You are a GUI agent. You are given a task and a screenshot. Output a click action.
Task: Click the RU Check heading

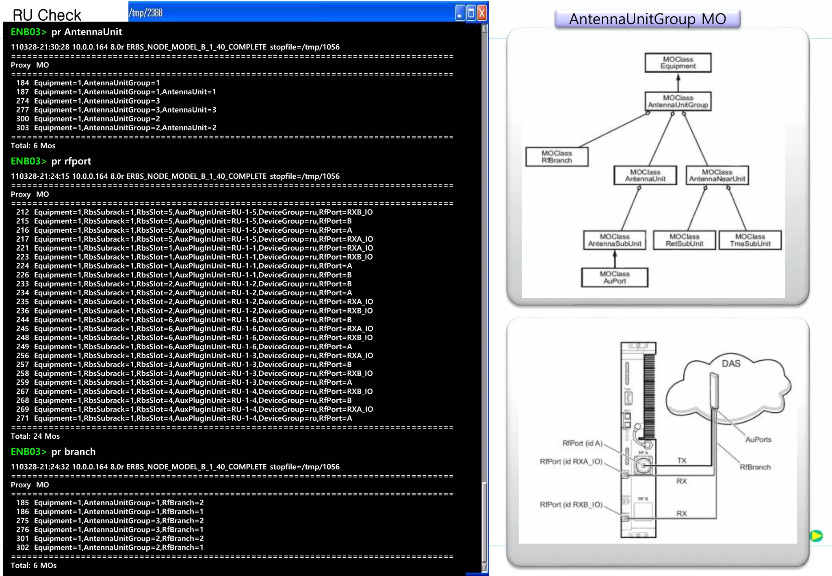[47, 15]
